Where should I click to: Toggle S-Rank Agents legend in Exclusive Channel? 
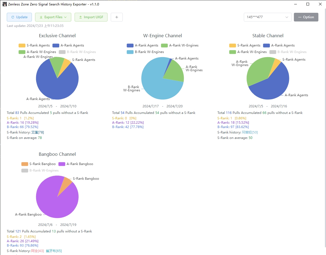34,45
